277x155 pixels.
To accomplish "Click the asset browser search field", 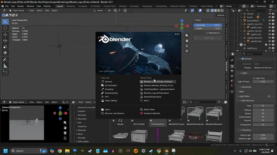I will tap(203, 102).
